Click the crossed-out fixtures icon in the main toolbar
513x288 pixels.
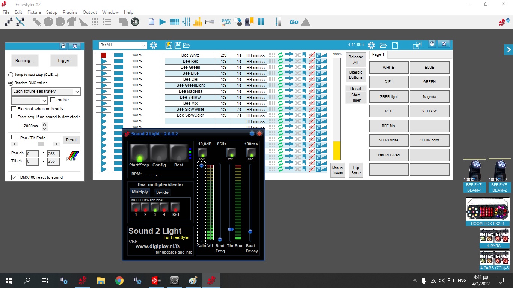(x=20, y=22)
